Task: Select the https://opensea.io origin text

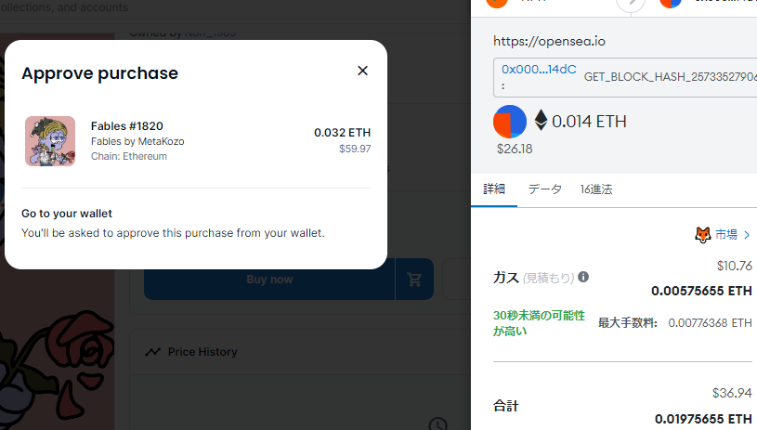Action: pyautogui.click(x=549, y=42)
